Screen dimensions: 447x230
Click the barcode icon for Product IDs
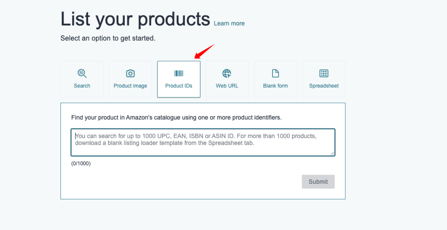click(179, 73)
